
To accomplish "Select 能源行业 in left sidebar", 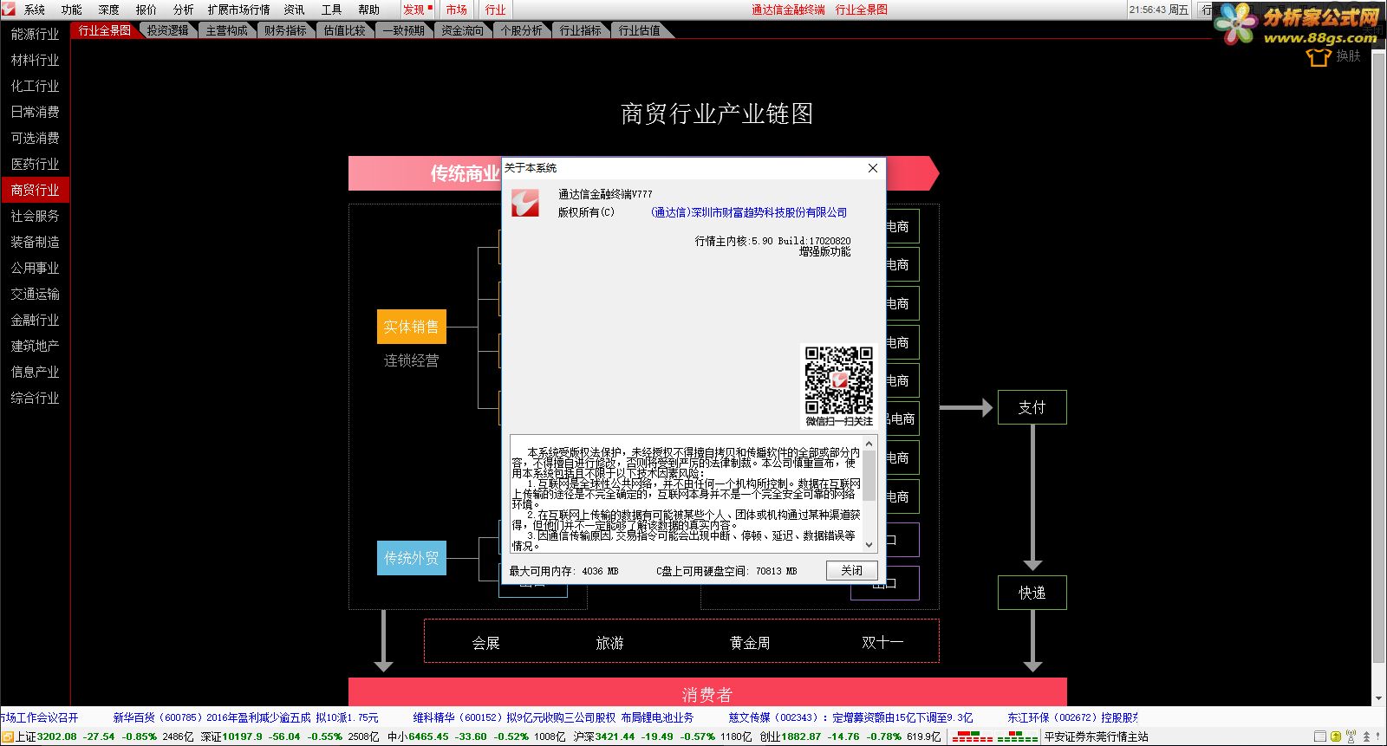I will (x=35, y=34).
